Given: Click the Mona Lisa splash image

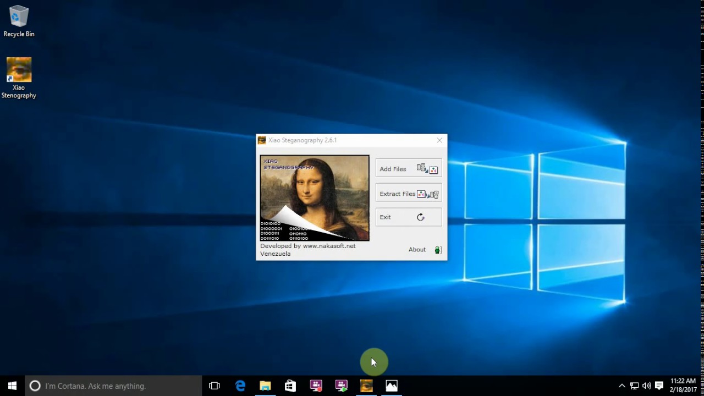Looking at the screenshot, I should click(315, 198).
